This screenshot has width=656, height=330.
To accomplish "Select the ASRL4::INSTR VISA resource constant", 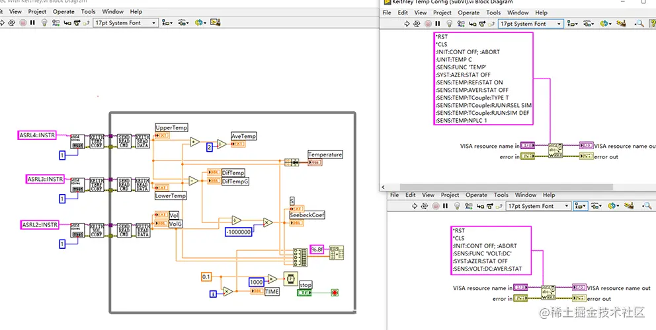I will (x=37, y=136).
